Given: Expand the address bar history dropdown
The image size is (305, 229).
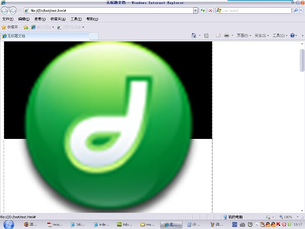Looking at the screenshot, I should point(196,11).
